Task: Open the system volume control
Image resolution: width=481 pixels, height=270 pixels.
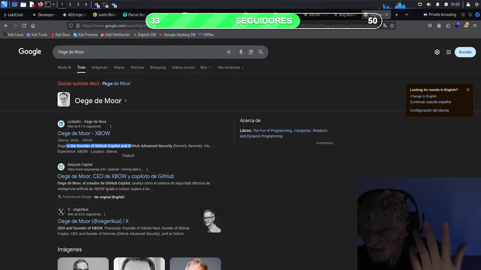Action: pyautogui.click(x=429, y=4)
